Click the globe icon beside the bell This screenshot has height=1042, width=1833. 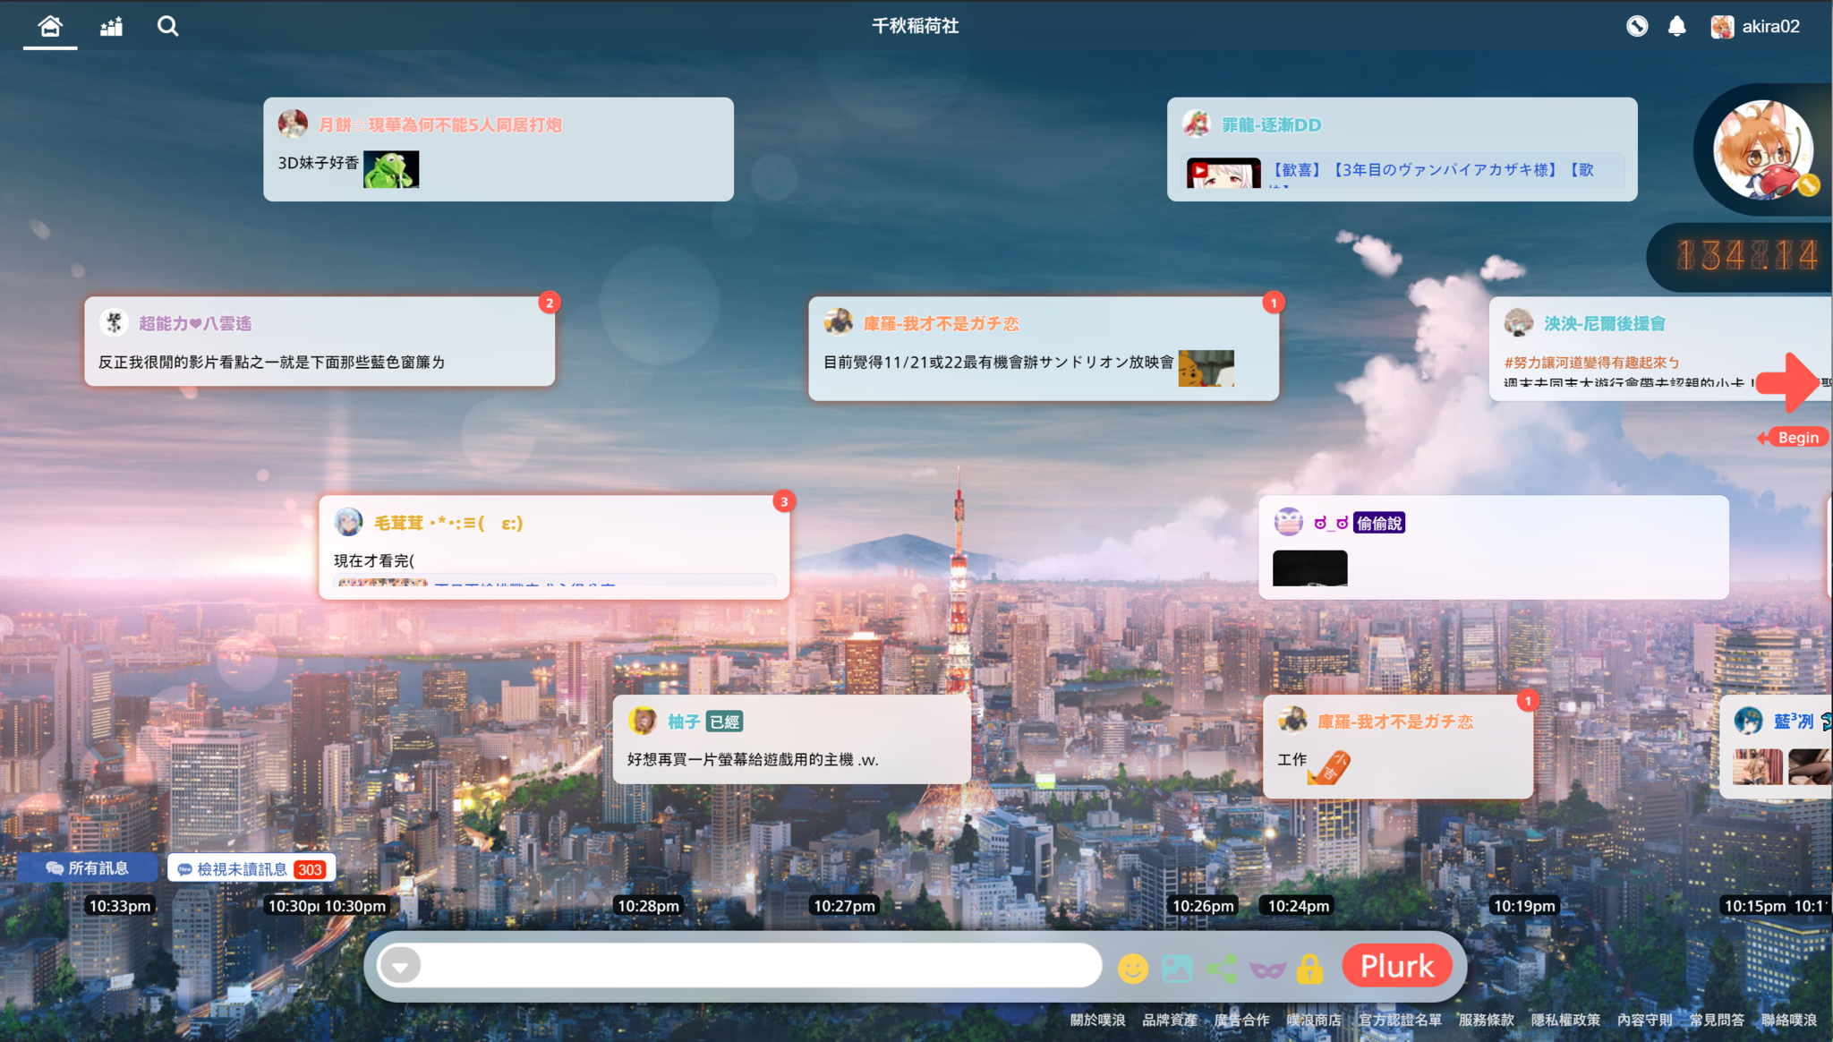1636,27
